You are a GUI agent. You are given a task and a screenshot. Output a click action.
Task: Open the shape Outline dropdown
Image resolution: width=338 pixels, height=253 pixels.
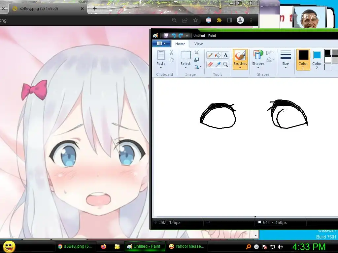pyautogui.click(x=270, y=53)
